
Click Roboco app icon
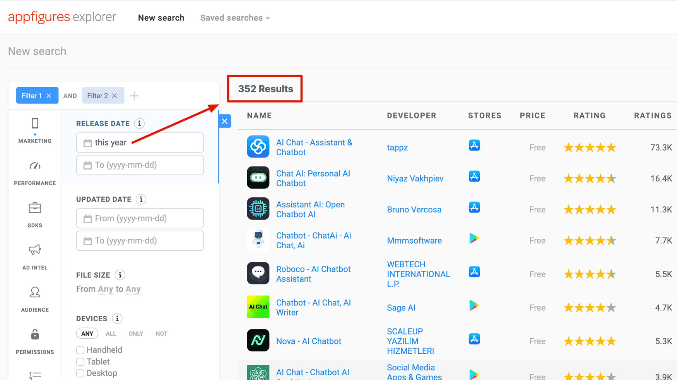(x=258, y=273)
